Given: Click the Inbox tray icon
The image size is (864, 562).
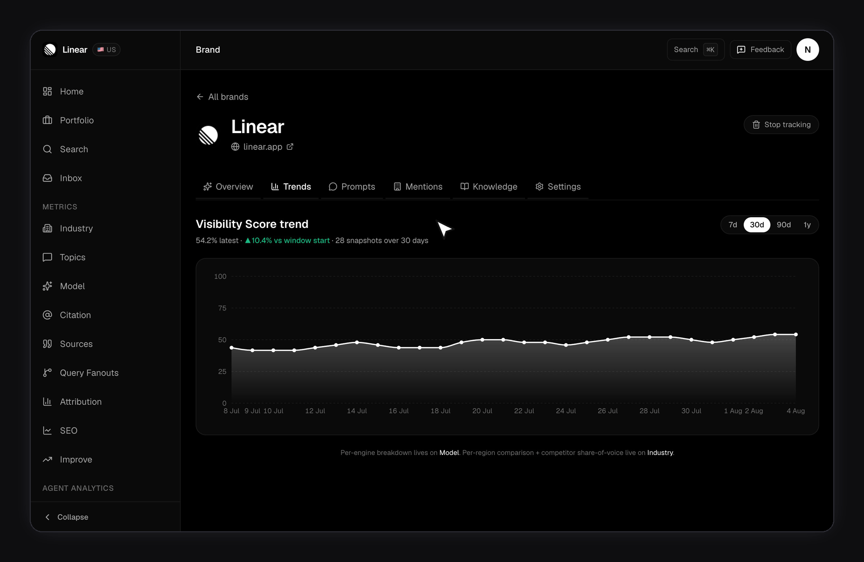Looking at the screenshot, I should tap(47, 178).
